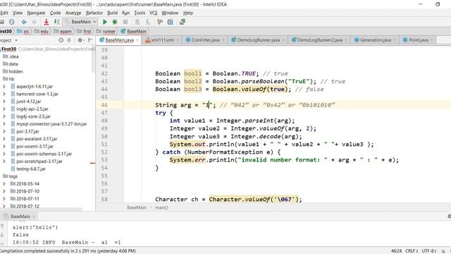
Task: Open Project panel gear settings
Action: pos(80,40)
